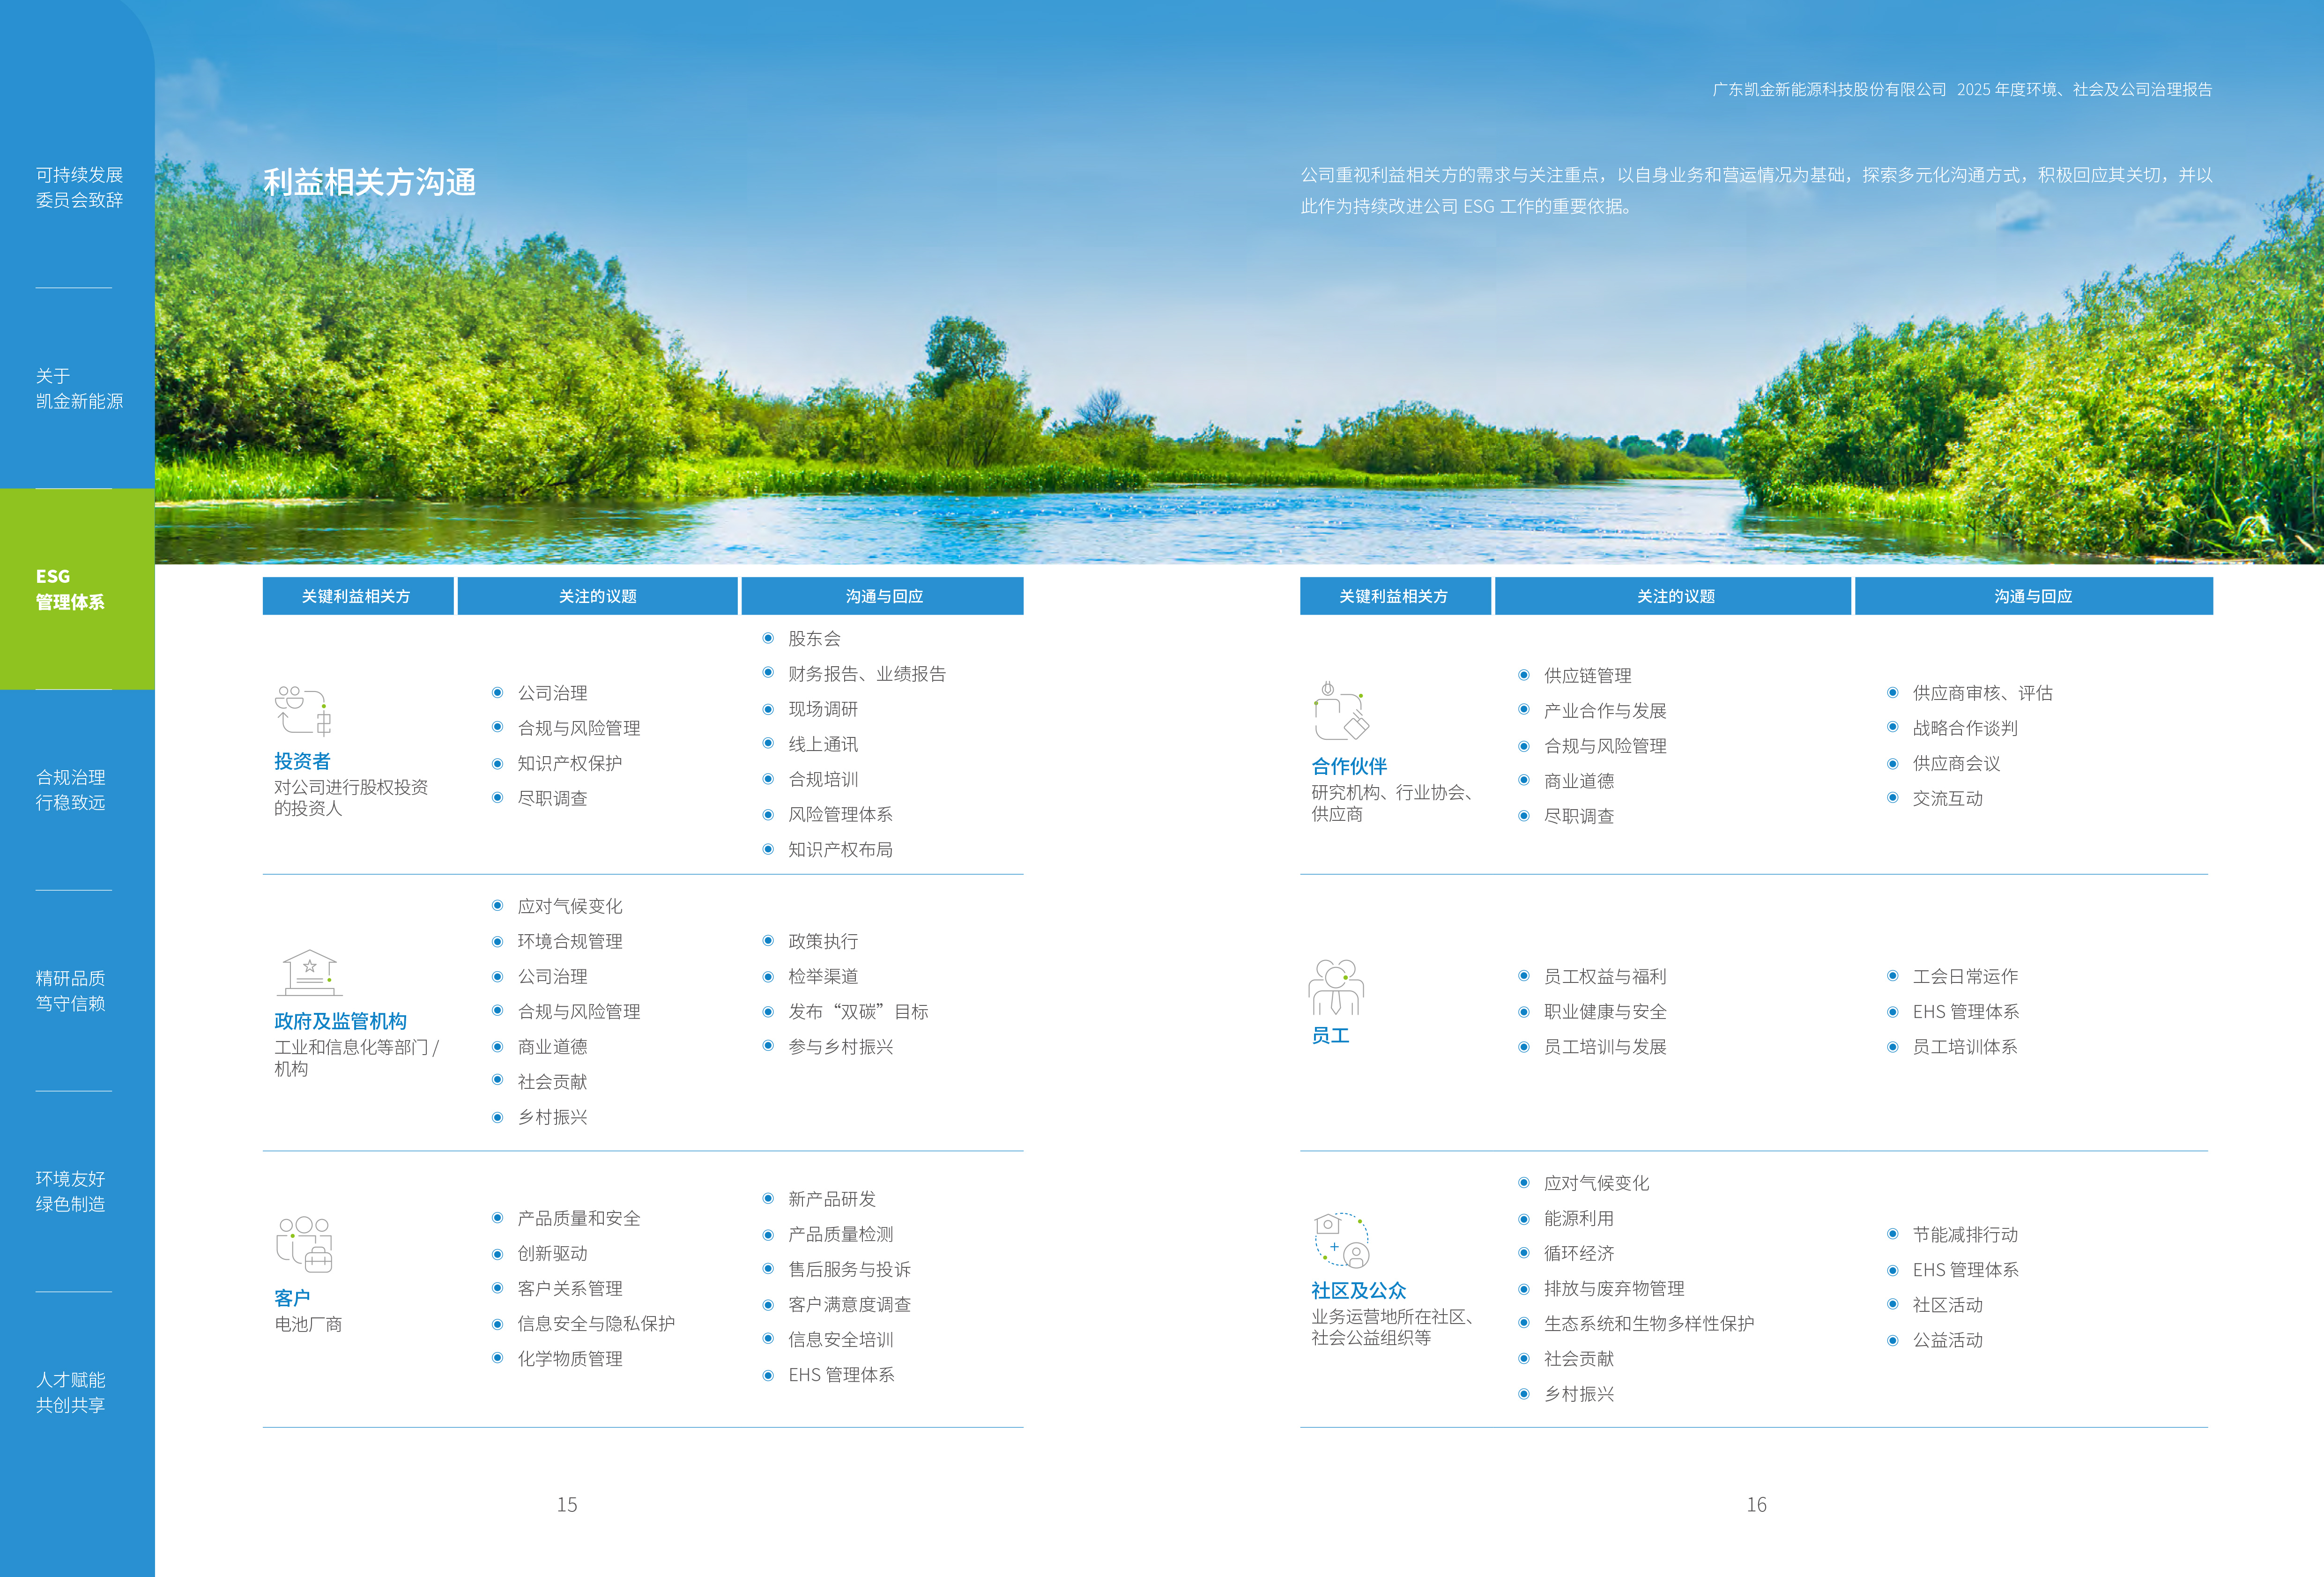
Task: Jump to the 精研品质 笃守信赖 section
Action: [70, 990]
